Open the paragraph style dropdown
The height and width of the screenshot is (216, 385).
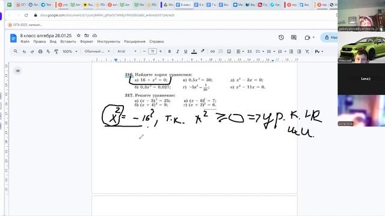97,52
